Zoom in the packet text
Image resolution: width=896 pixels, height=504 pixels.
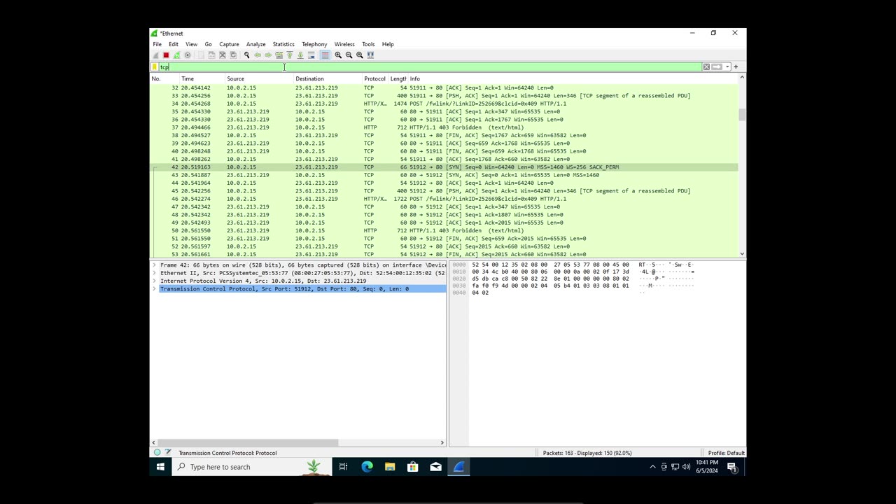click(338, 55)
